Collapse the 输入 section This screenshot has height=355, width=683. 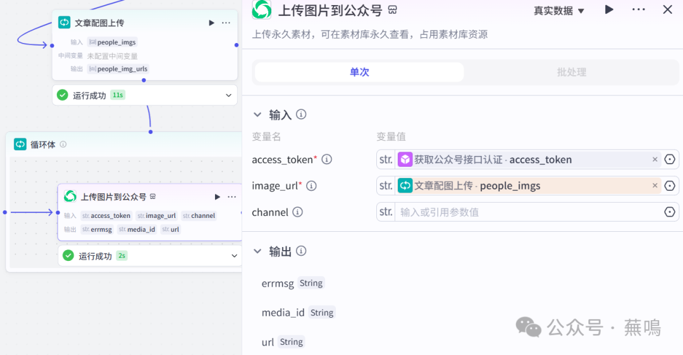pos(257,115)
